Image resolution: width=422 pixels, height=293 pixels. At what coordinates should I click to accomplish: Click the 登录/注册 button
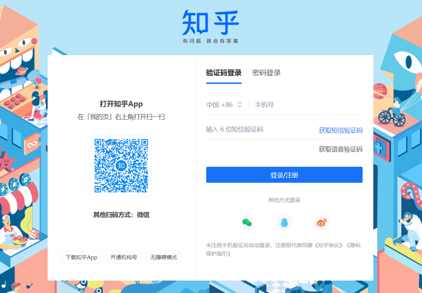284,175
